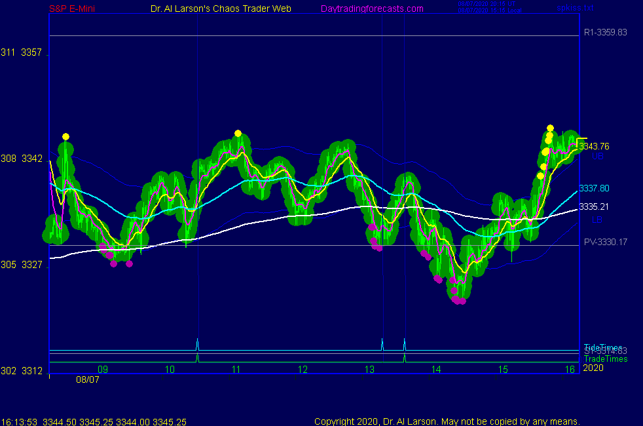Open the Daytradingforecasts.com link text

tap(372, 9)
